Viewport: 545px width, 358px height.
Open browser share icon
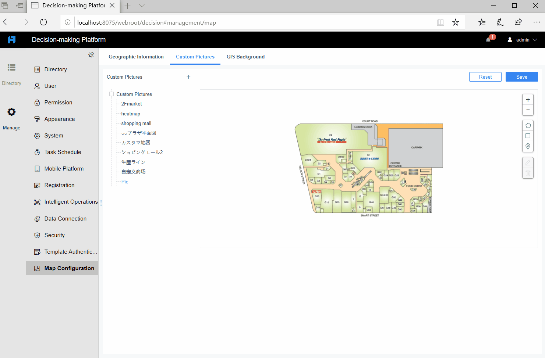click(x=518, y=22)
